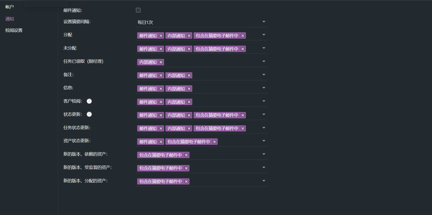The image size is (432, 215).
Task: Remove 邮件通知 tag from 备注 row
Action: click(x=161, y=75)
